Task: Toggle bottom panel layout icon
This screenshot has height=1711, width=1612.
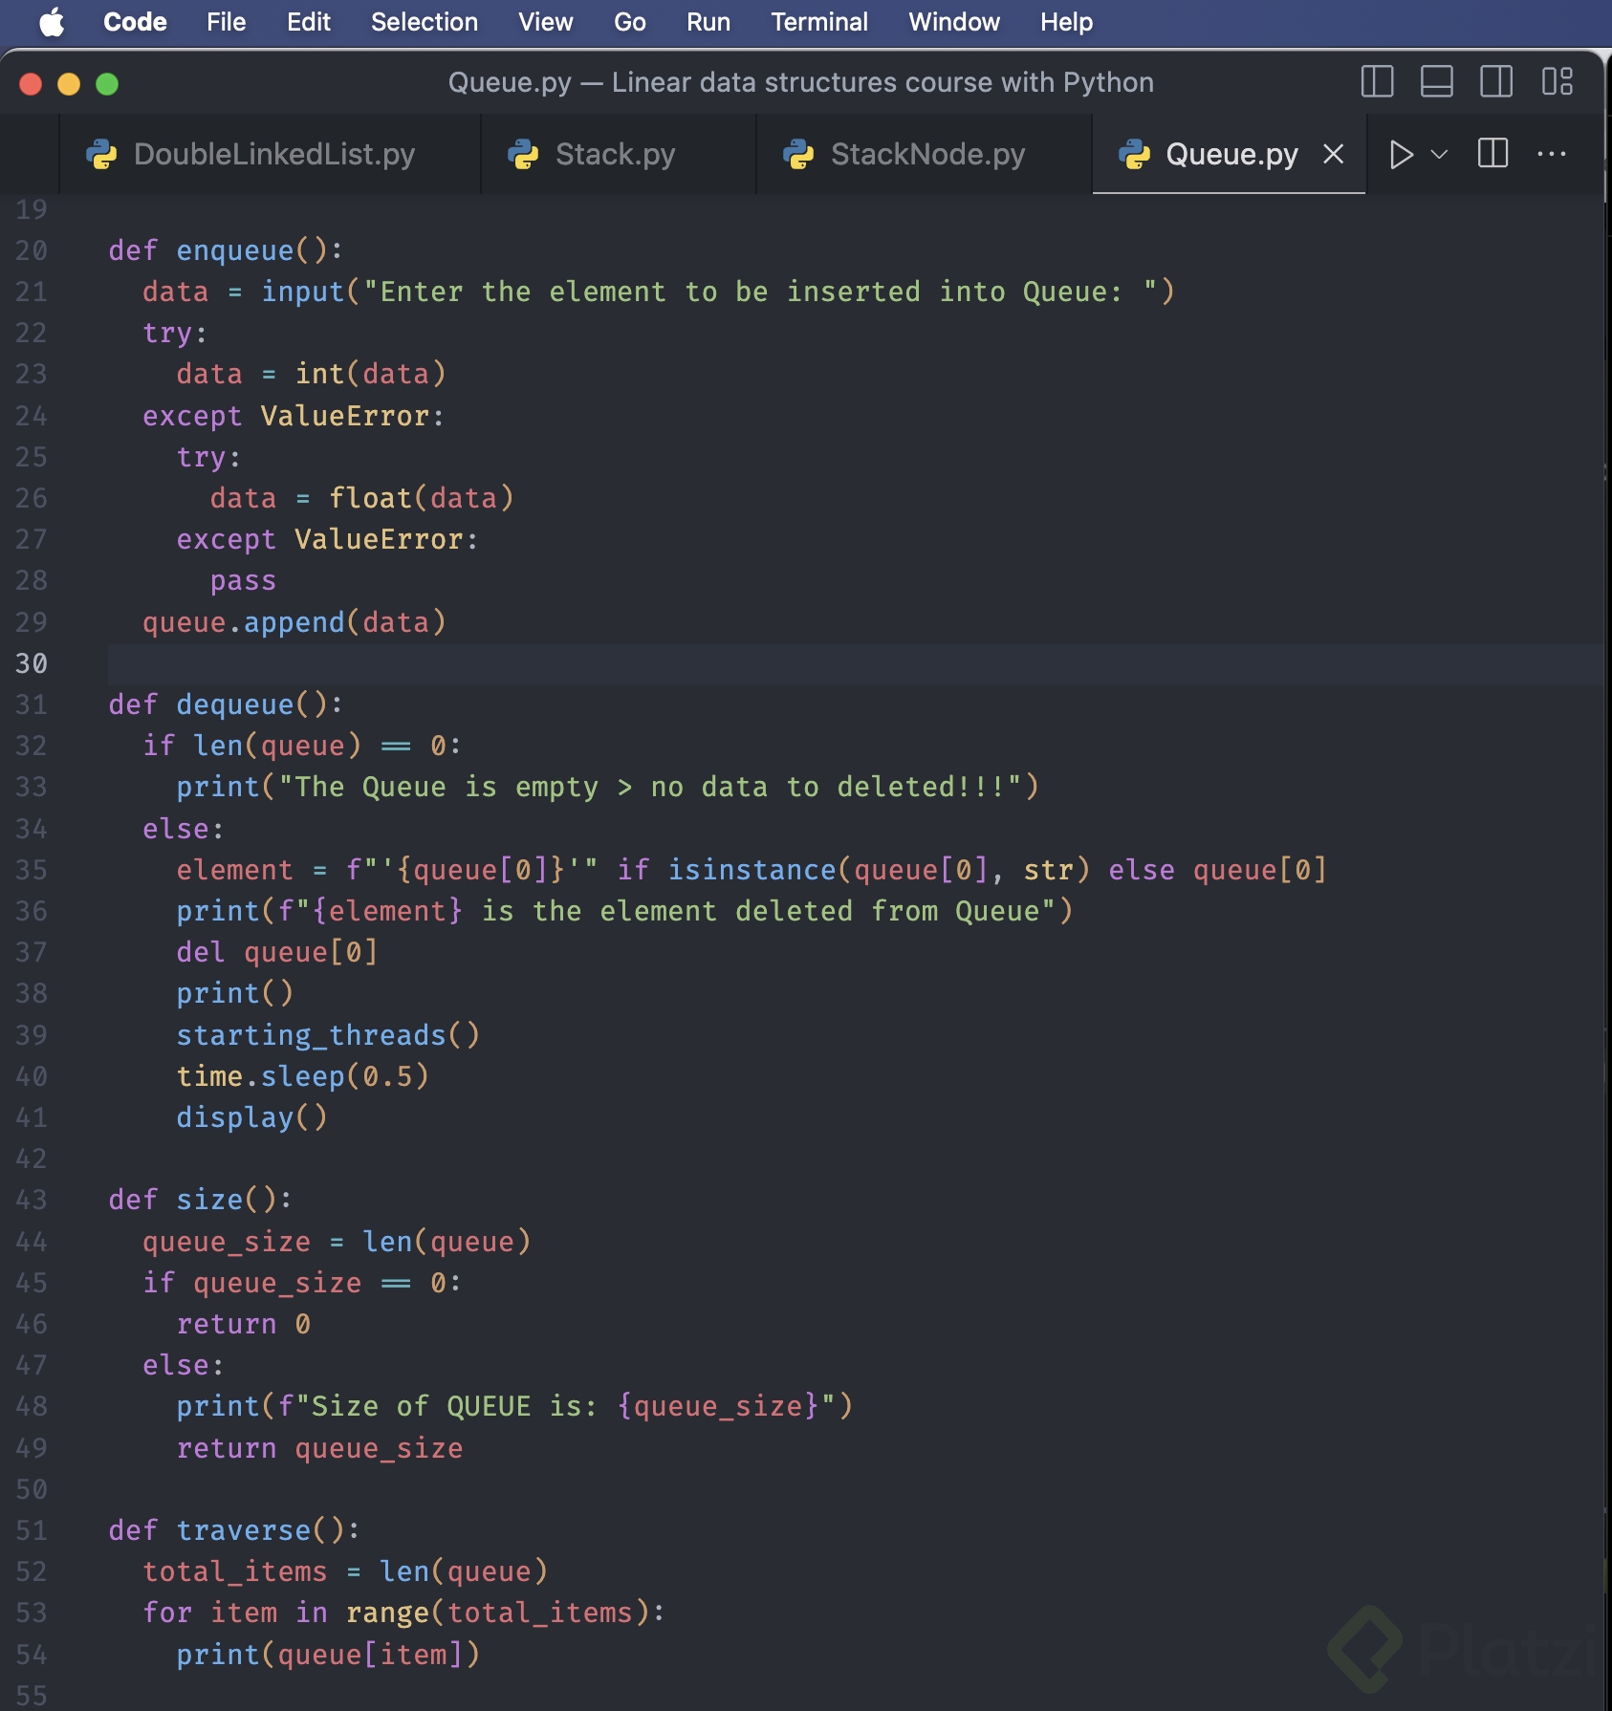Action: (x=1436, y=81)
